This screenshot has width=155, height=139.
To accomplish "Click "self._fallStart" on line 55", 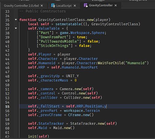I will 44,106.
